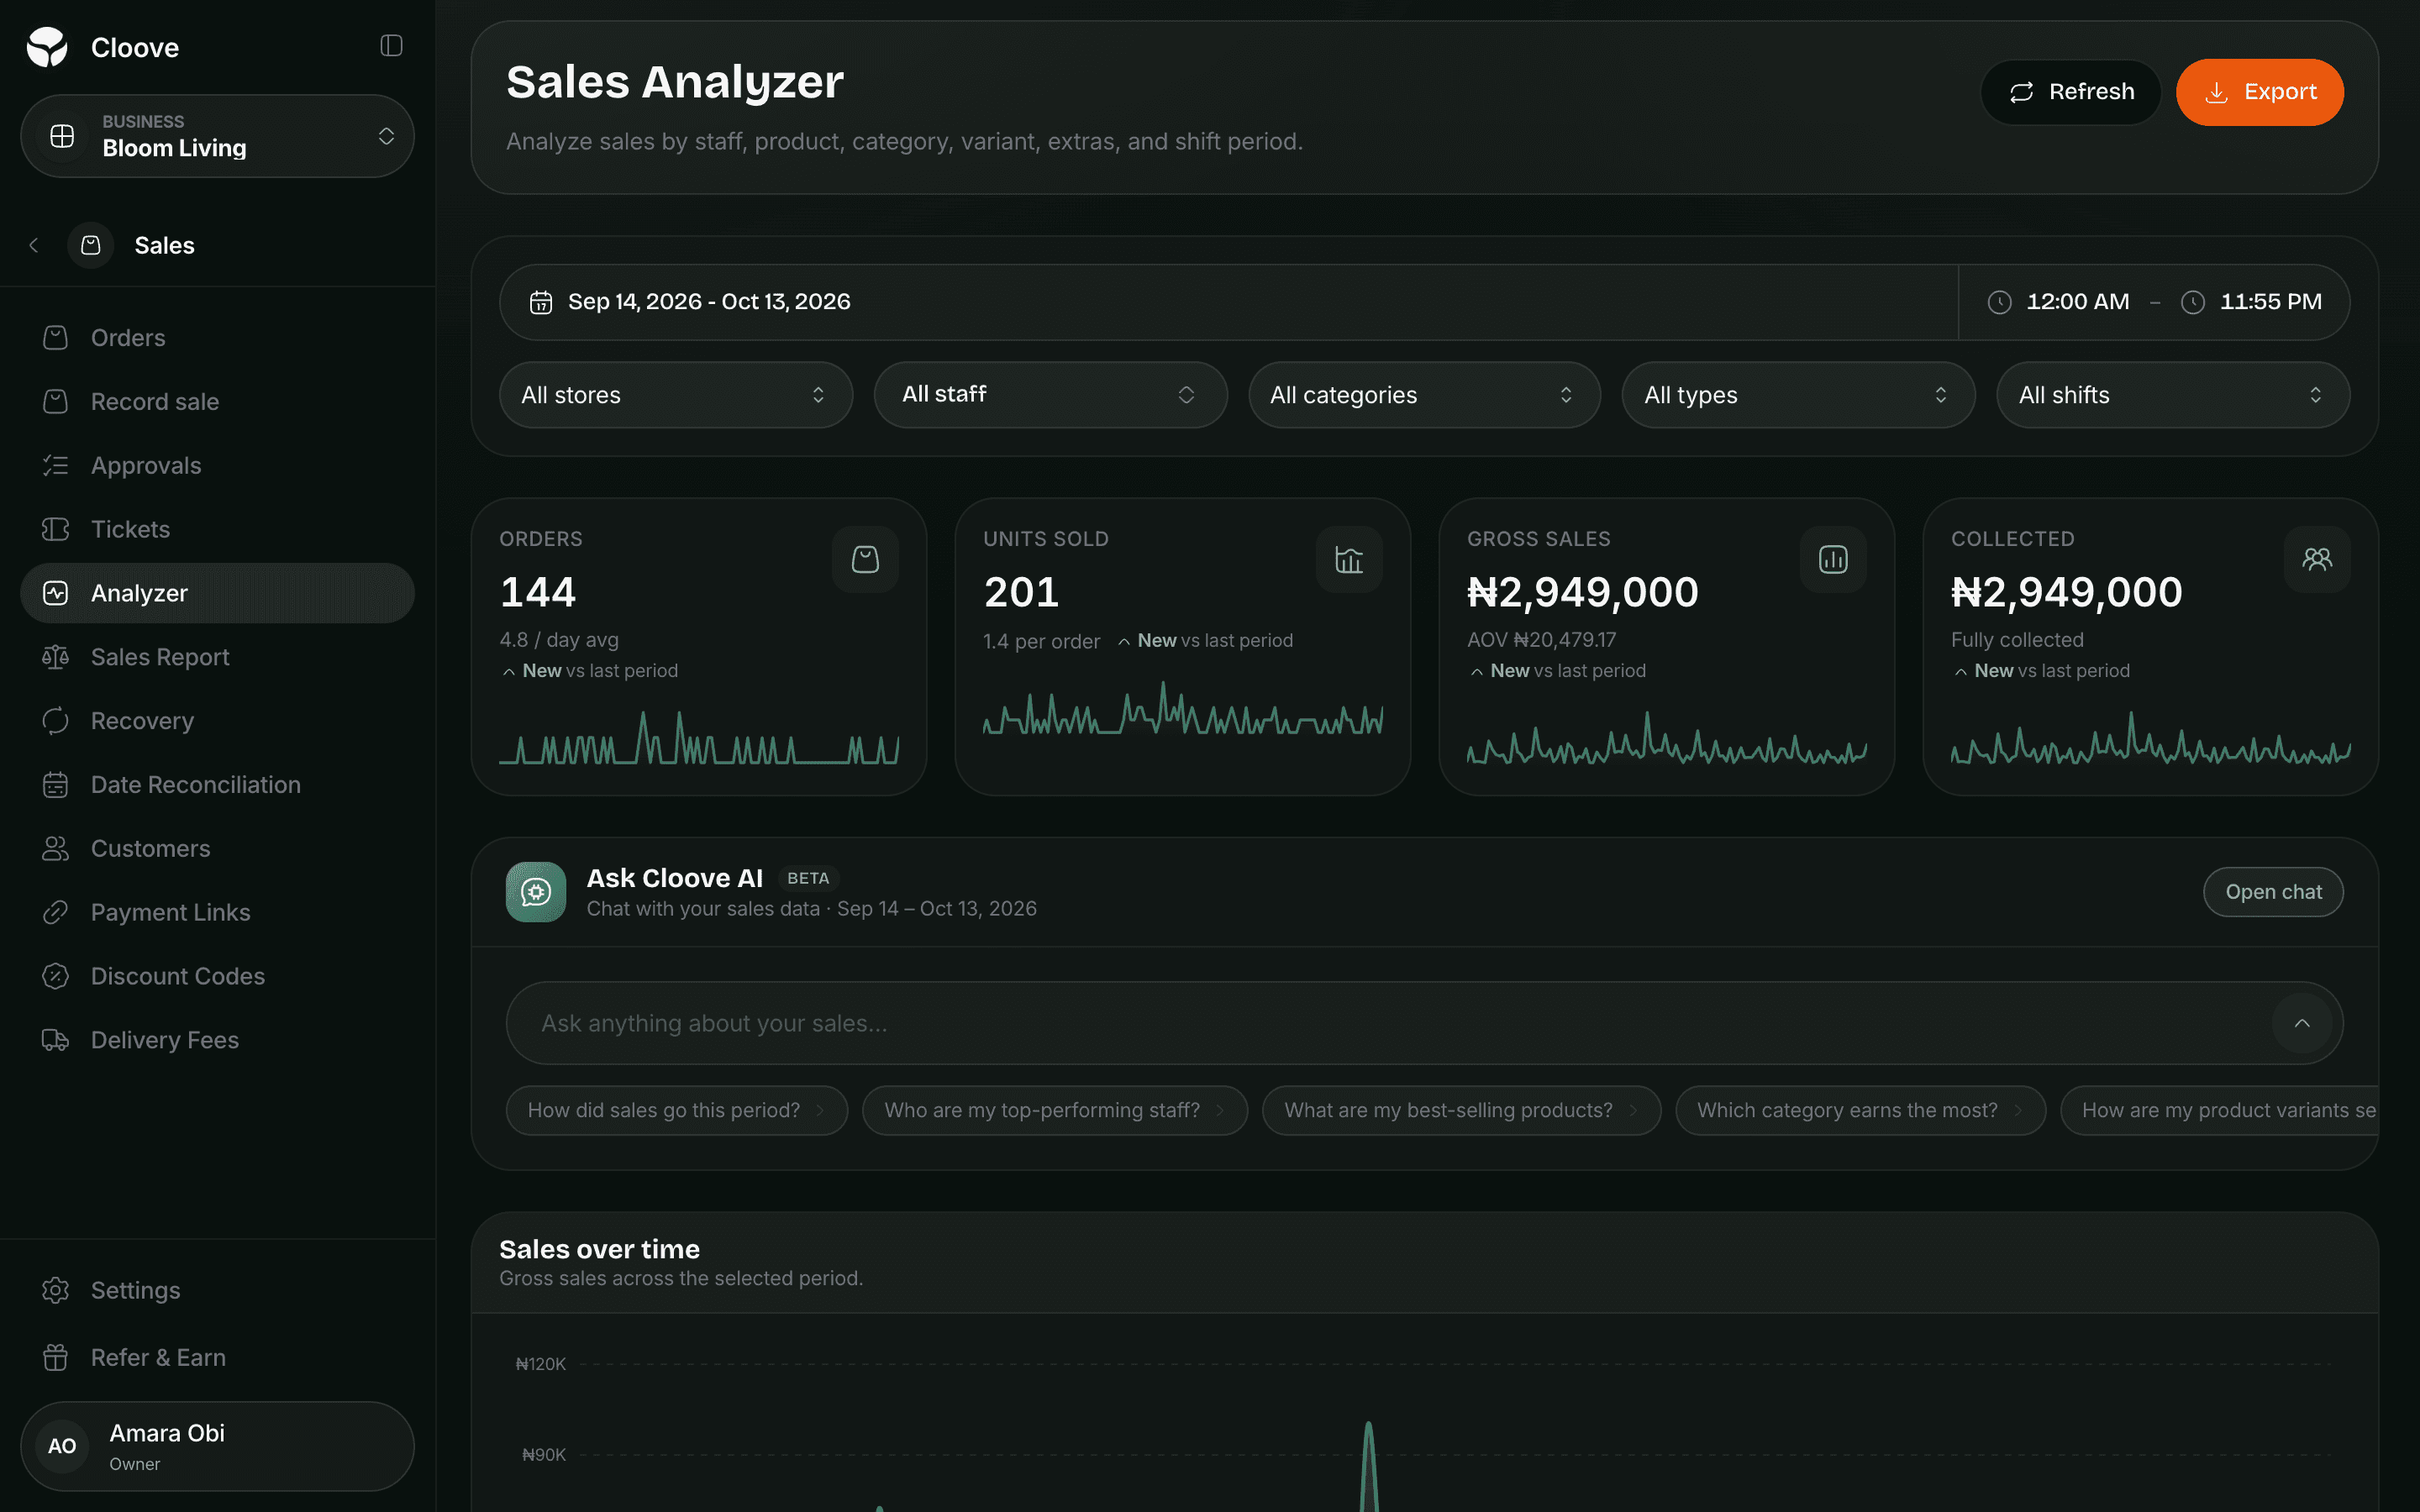Screen dimensions: 2420x1512
Task: Click the Ask anything about your sales field
Action: pos(1424,1023)
